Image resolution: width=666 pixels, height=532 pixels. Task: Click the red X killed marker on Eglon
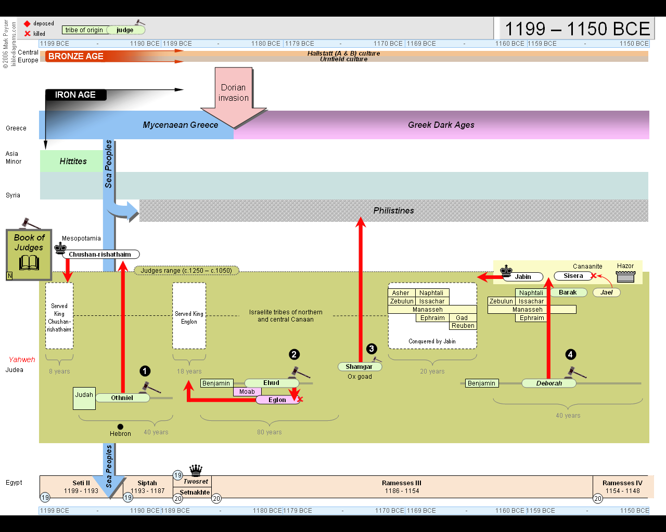[x=300, y=400]
